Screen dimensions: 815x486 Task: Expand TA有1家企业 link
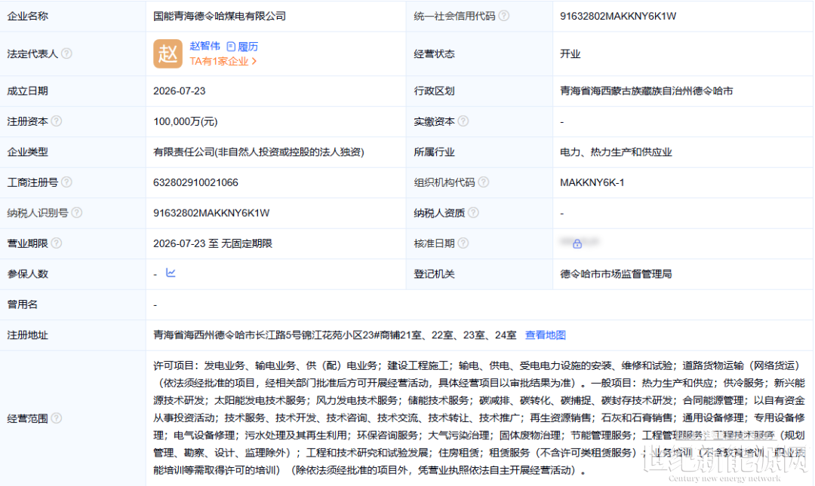coord(223,61)
